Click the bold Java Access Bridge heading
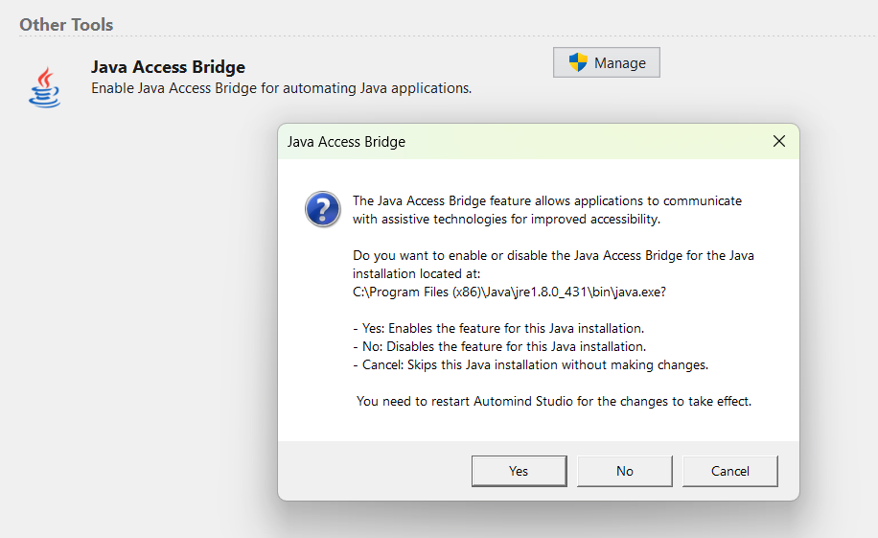Screen dimensions: 878x538 coord(168,67)
